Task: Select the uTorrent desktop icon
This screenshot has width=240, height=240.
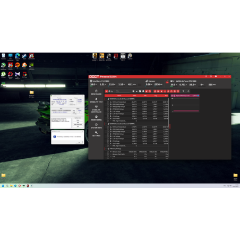Action: tap(3, 75)
